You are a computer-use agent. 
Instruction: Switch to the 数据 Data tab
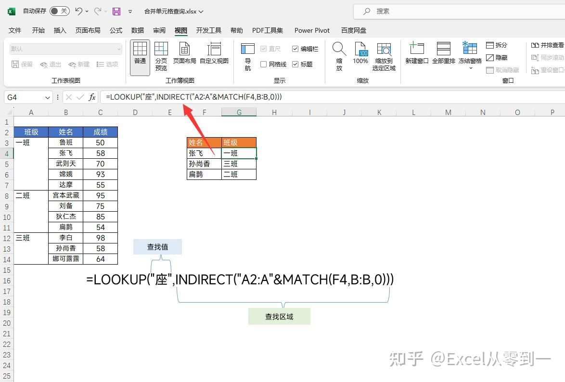point(137,30)
